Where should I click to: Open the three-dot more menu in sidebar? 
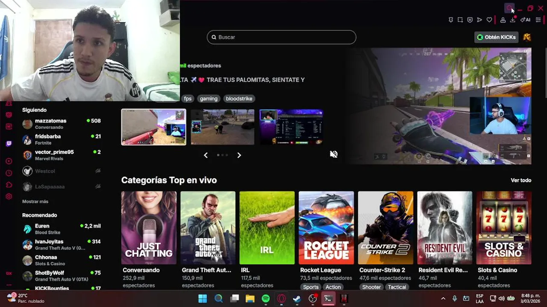click(9, 285)
